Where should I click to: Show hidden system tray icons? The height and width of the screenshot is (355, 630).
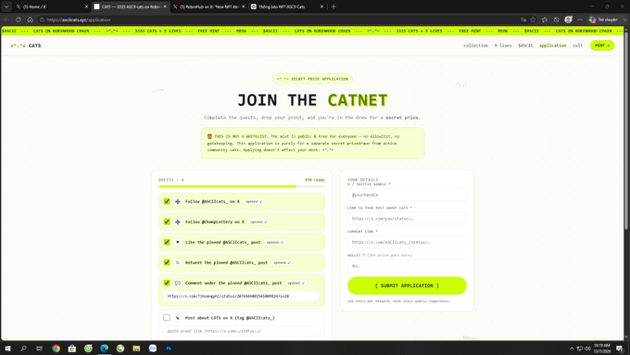click(572, 349)
